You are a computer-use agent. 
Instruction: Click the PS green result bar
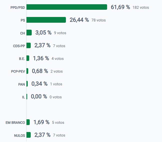click(46, 20)
